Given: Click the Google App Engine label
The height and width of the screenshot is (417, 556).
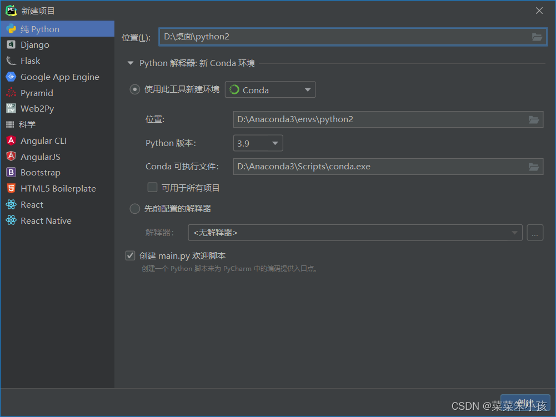Looking at the screenshot, I should (x=60, y=77).
